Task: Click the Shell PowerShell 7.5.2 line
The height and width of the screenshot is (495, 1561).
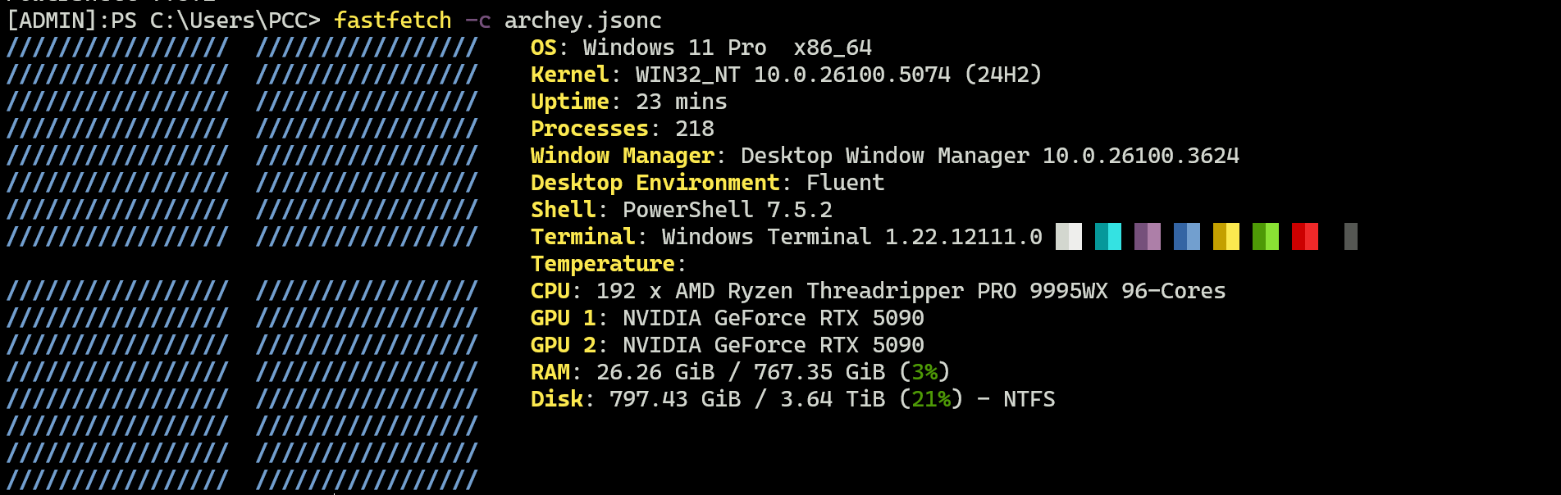Action: (x=682, y=210)
